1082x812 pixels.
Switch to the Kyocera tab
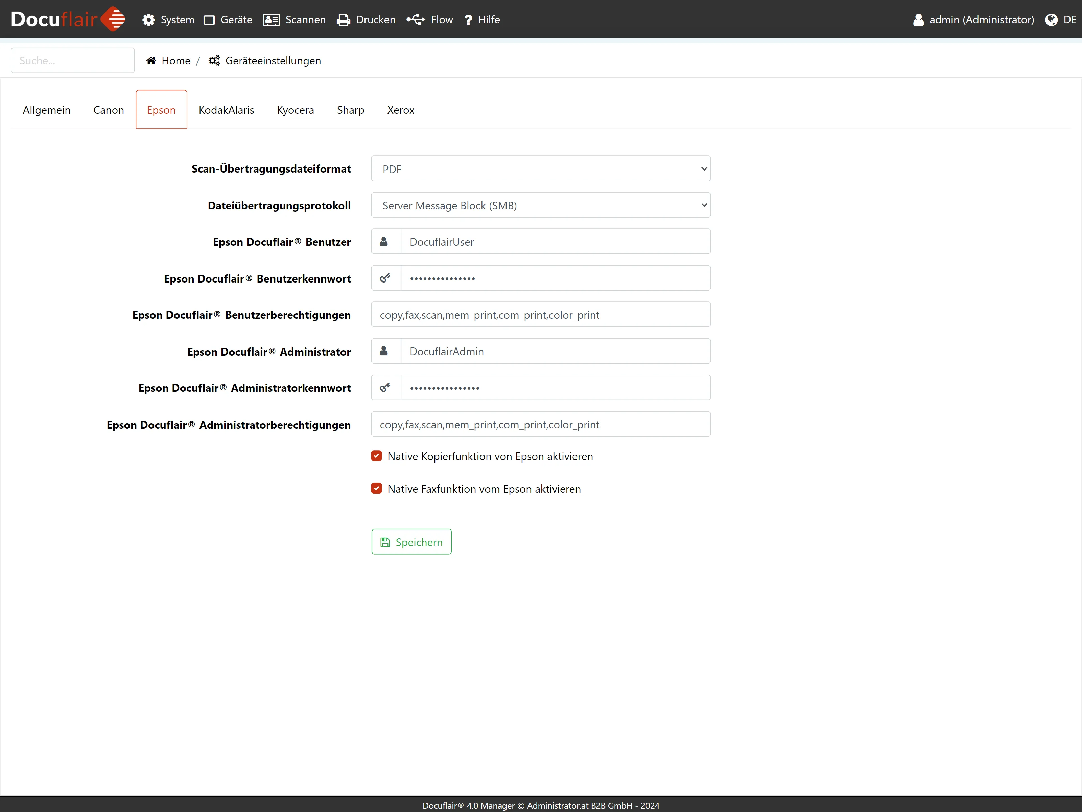tap(295, 110)
